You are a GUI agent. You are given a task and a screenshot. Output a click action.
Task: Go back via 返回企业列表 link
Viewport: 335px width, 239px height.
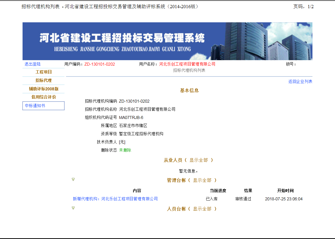[300, 82]
